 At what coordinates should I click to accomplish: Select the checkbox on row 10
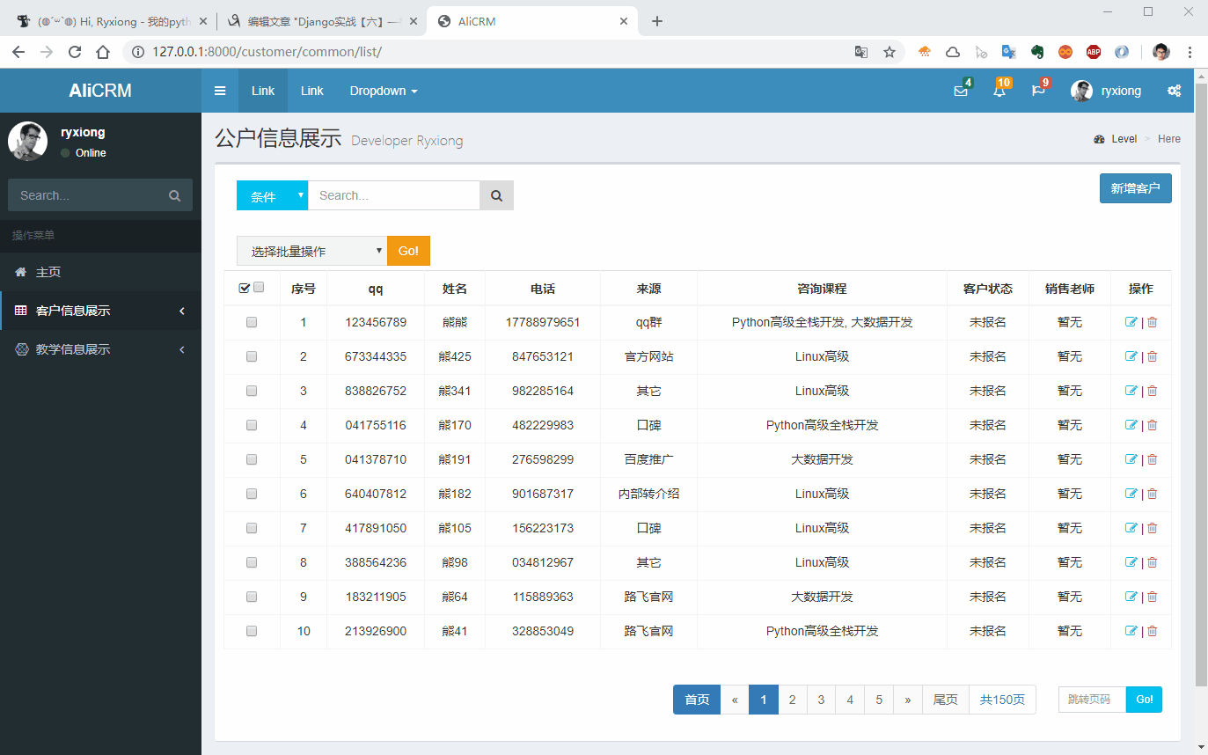tap(251, 631)
